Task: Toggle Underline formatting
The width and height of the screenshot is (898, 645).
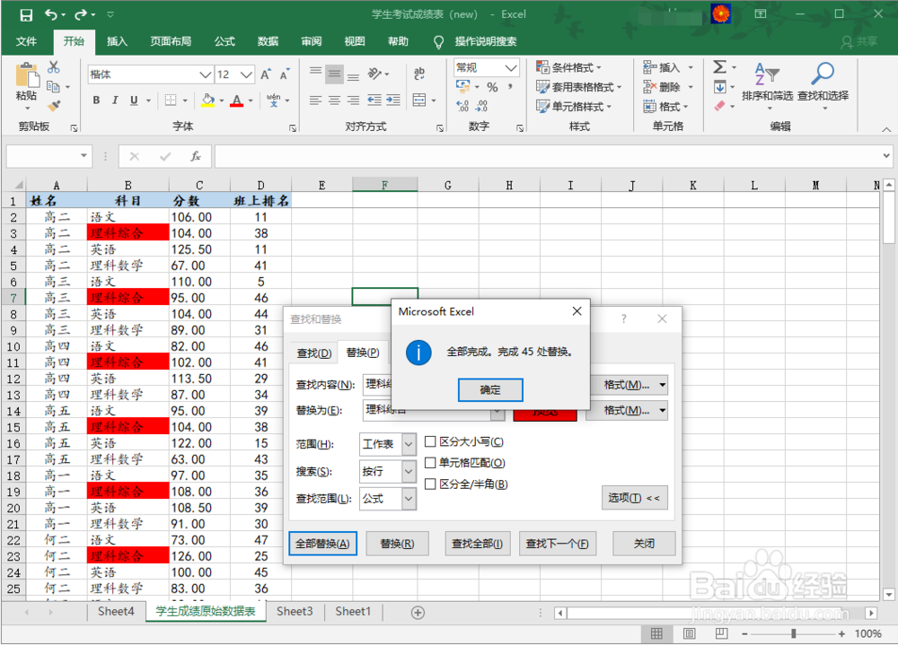Action: [x=134, y=100]
